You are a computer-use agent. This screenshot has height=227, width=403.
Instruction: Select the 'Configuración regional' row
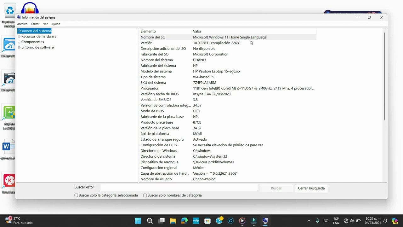(x=228, y=168)
